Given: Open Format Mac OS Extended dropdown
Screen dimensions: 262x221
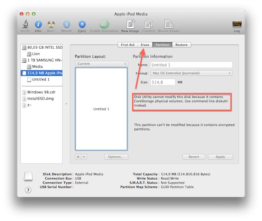Looking at the screenshot, I should [192, 73].
